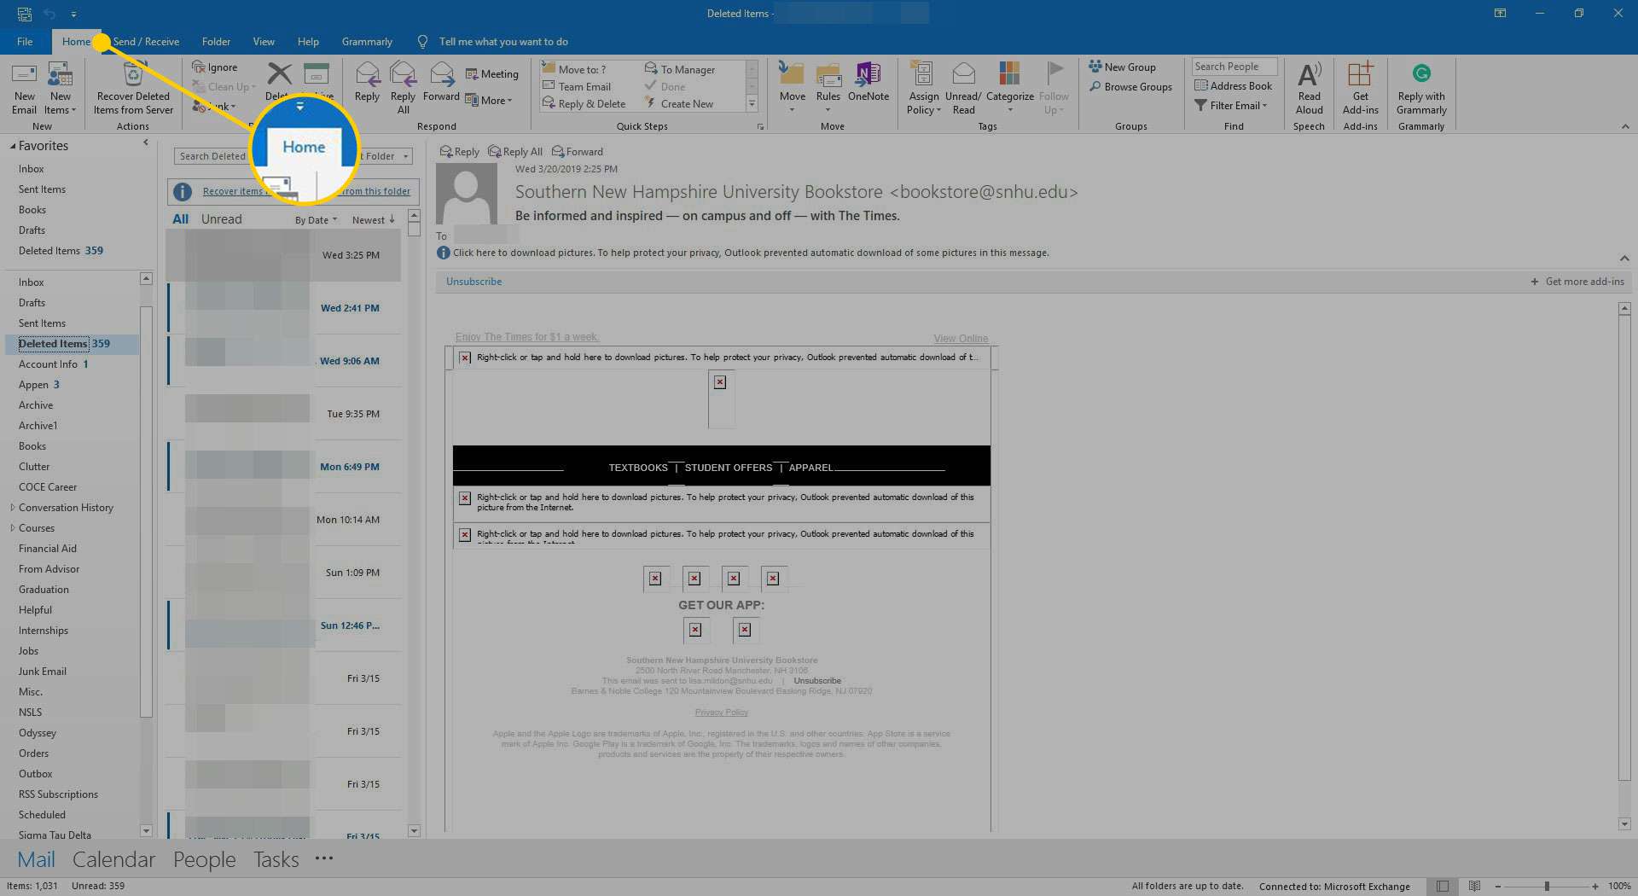1638x896 pixels.
Task: Click the zoom in plus button
Action: (1594, 887)
